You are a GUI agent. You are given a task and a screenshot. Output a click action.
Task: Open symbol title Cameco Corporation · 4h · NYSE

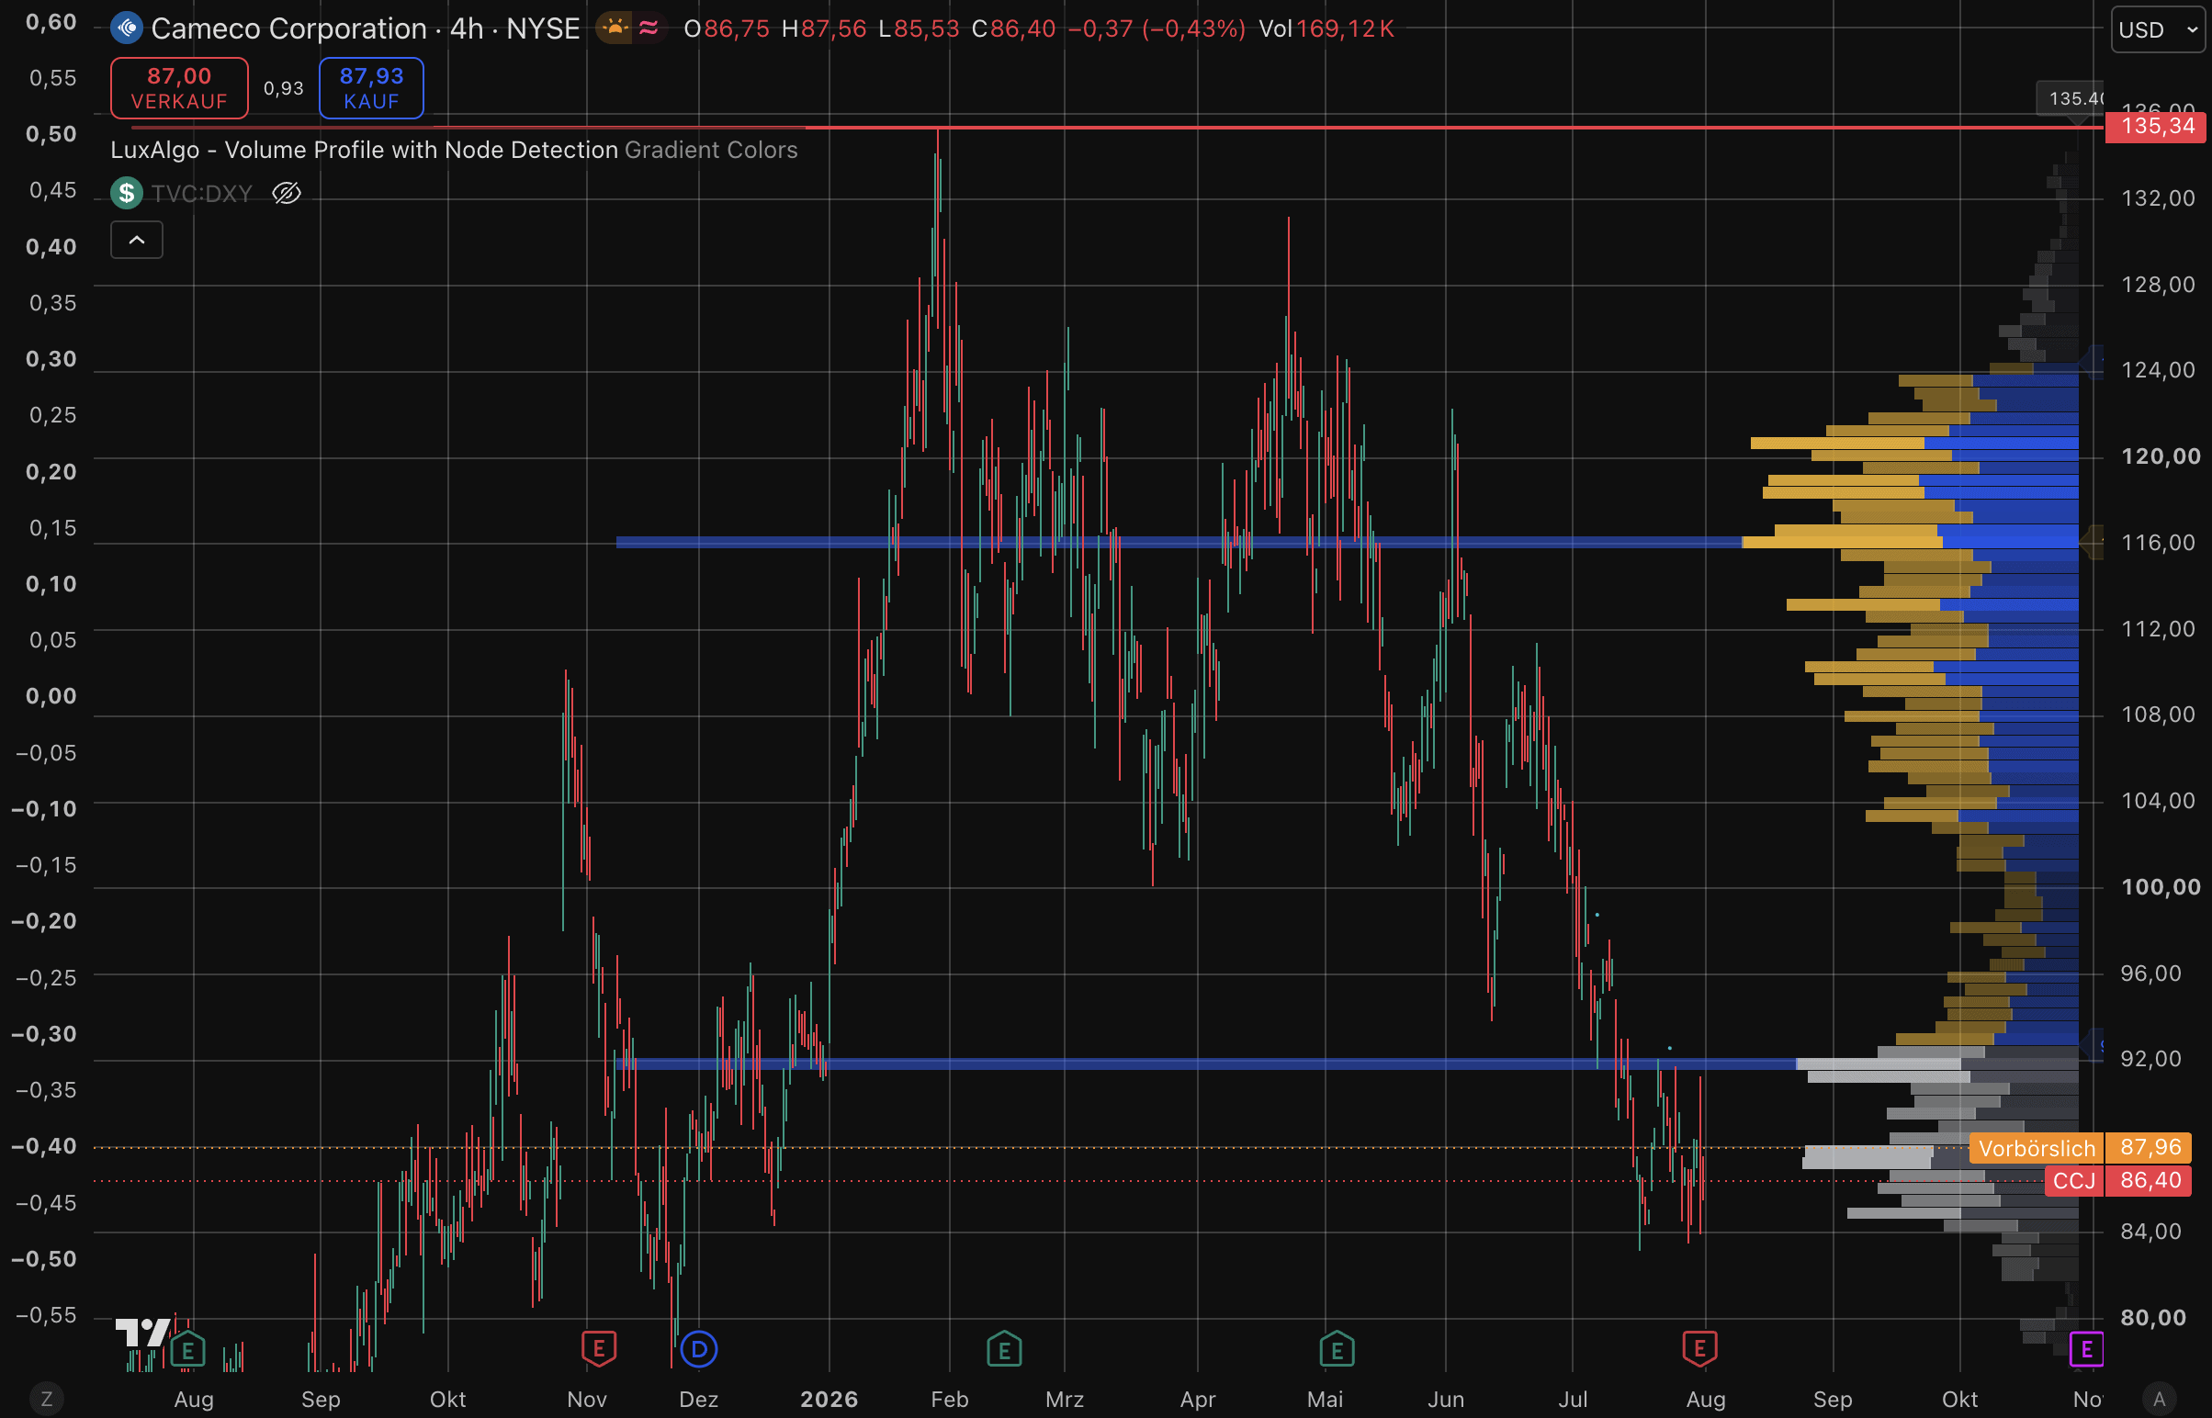point(366,28)
